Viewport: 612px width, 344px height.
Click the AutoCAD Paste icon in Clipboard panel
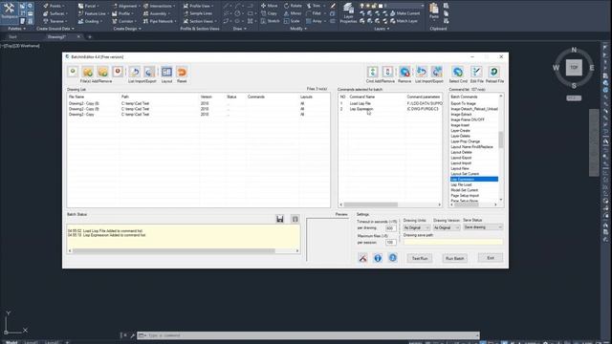pyautogui.click(x=434, y=11)
